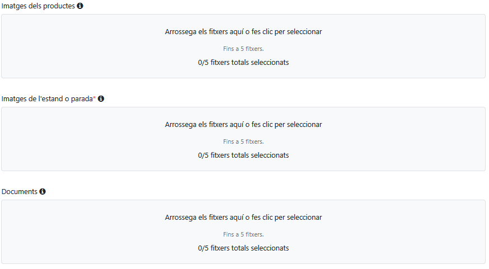
Task: Click the 'Imatges dels productes' label
Action: point(38,6)
